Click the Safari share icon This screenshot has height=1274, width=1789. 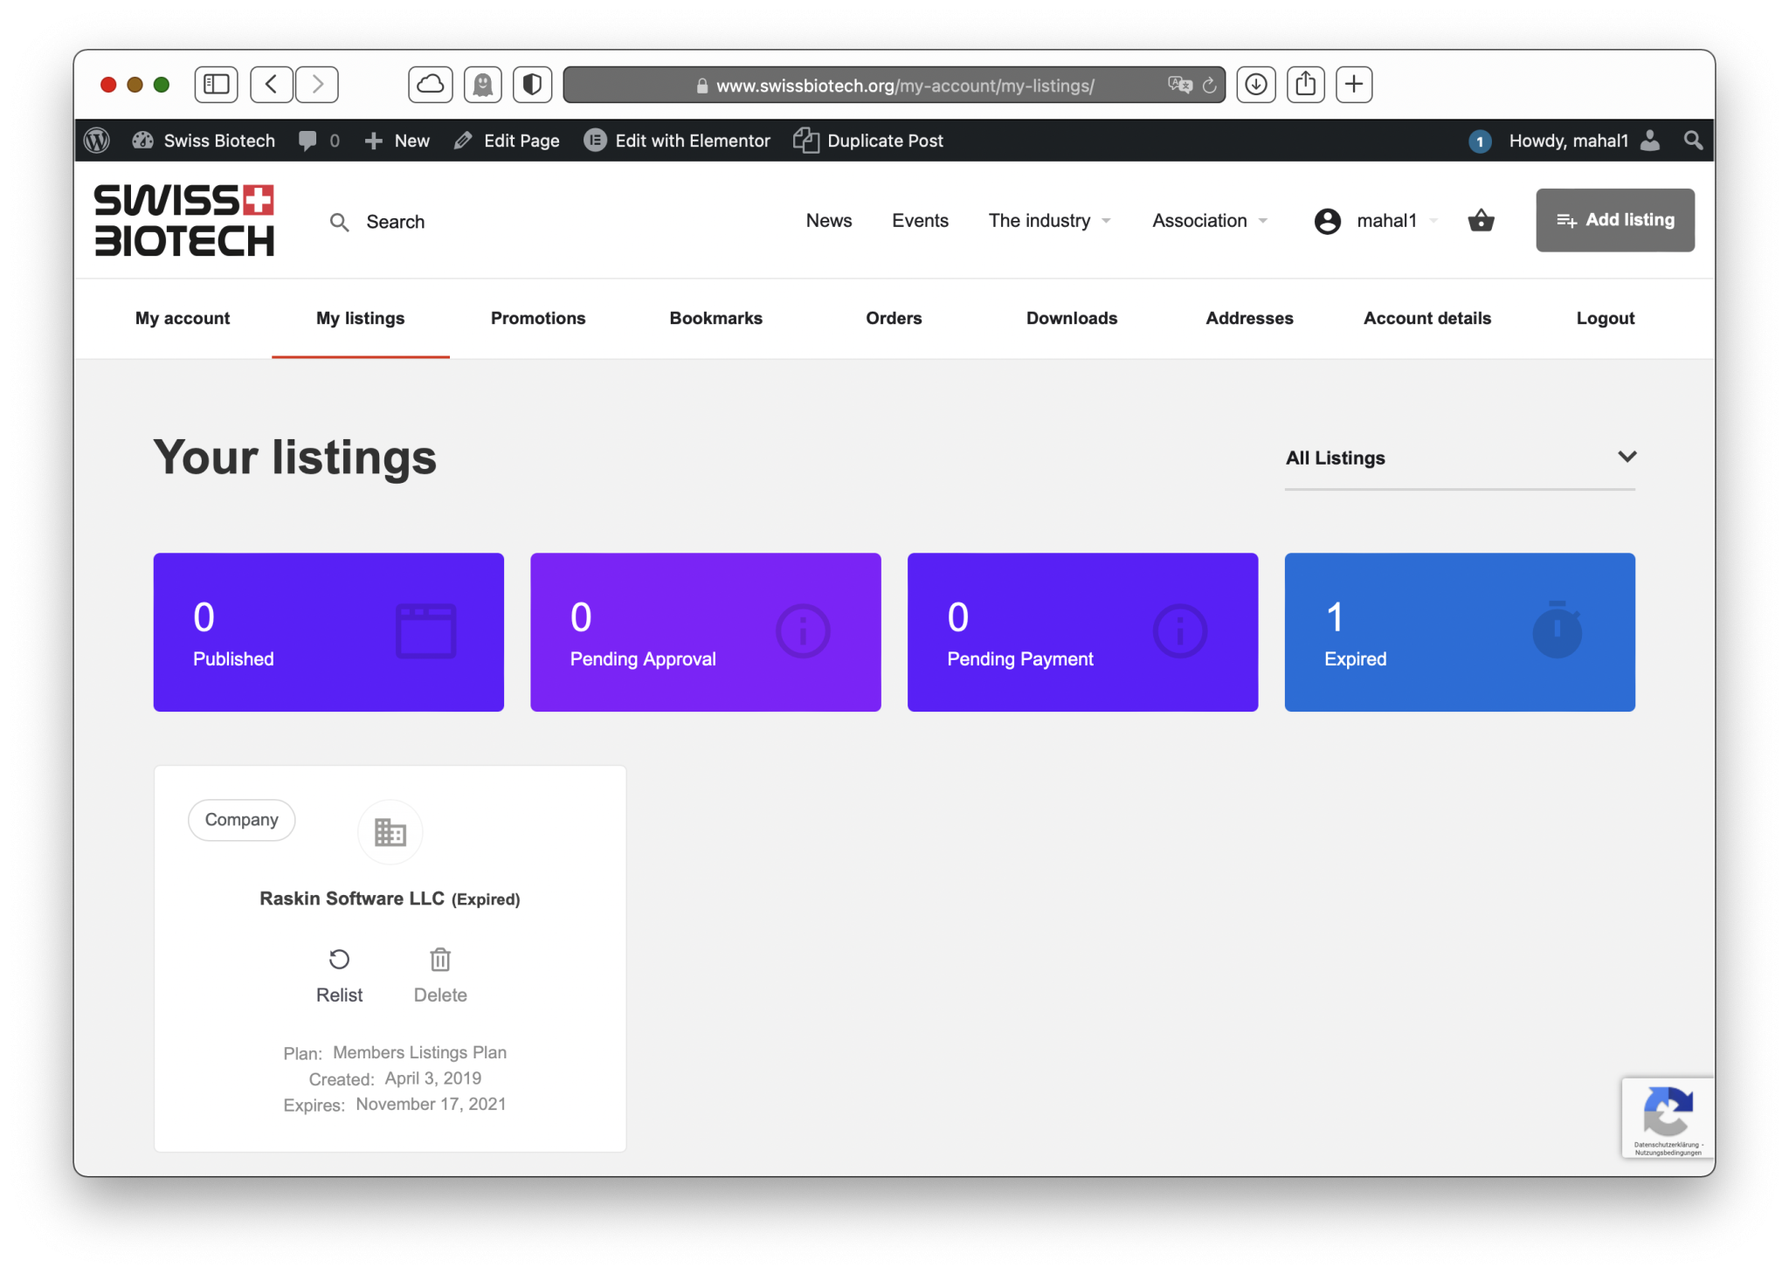pyautogui.click(x=1305, y=85)
